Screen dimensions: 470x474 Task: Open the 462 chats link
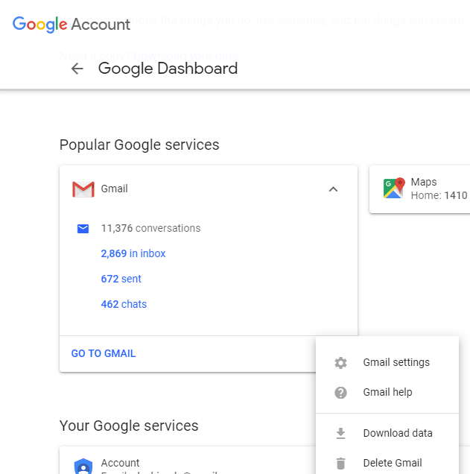pyautogui.click(x=124, y=304)
